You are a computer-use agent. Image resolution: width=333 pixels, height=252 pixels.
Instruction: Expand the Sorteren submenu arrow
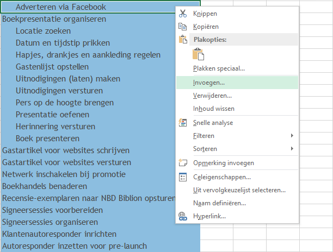click(292, 149)
